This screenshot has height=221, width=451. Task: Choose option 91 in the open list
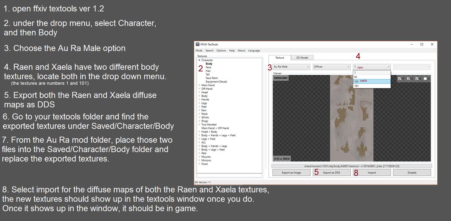(372, 77)
